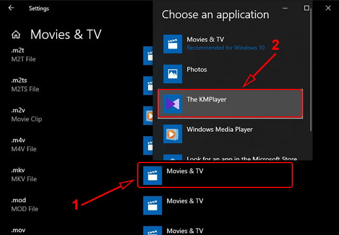Maximize the Settings window
339x235 pixels.
click(x=307, y=8)
